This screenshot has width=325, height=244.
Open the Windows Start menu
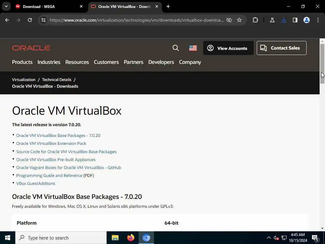pos(8,238)
